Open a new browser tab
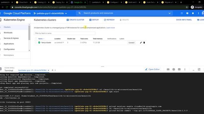204x114 pixels. [x=181, y=2]
